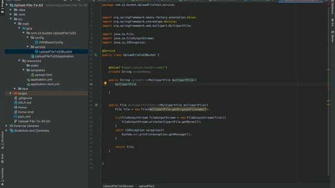
Task: Open the Ant tool window tab
Action: 332,22
